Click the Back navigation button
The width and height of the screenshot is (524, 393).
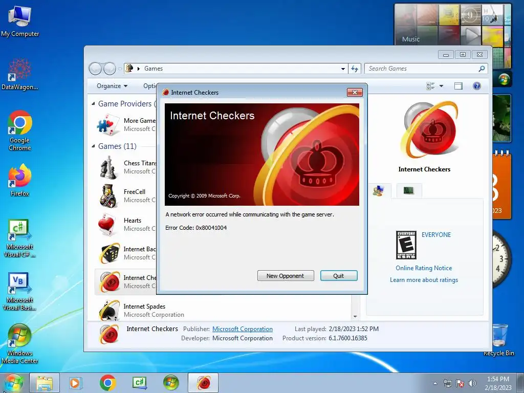coord(95,69)
